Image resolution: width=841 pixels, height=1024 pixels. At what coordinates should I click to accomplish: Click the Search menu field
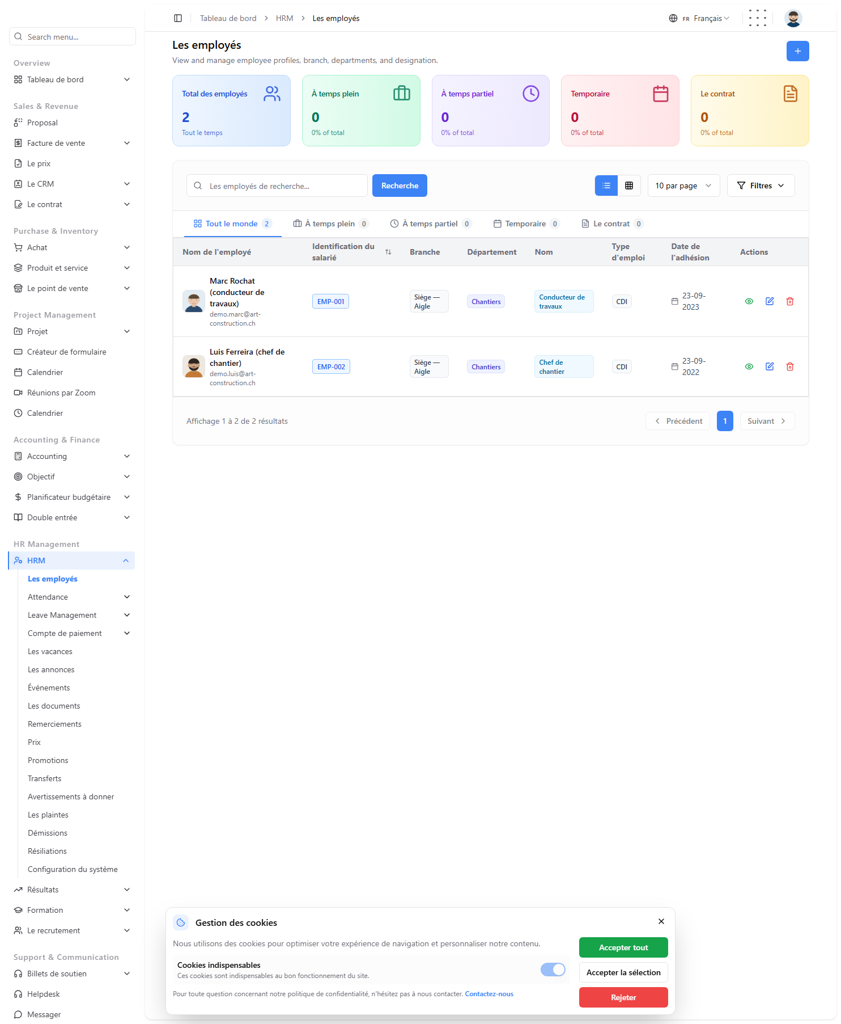click(x=73, y=37)
